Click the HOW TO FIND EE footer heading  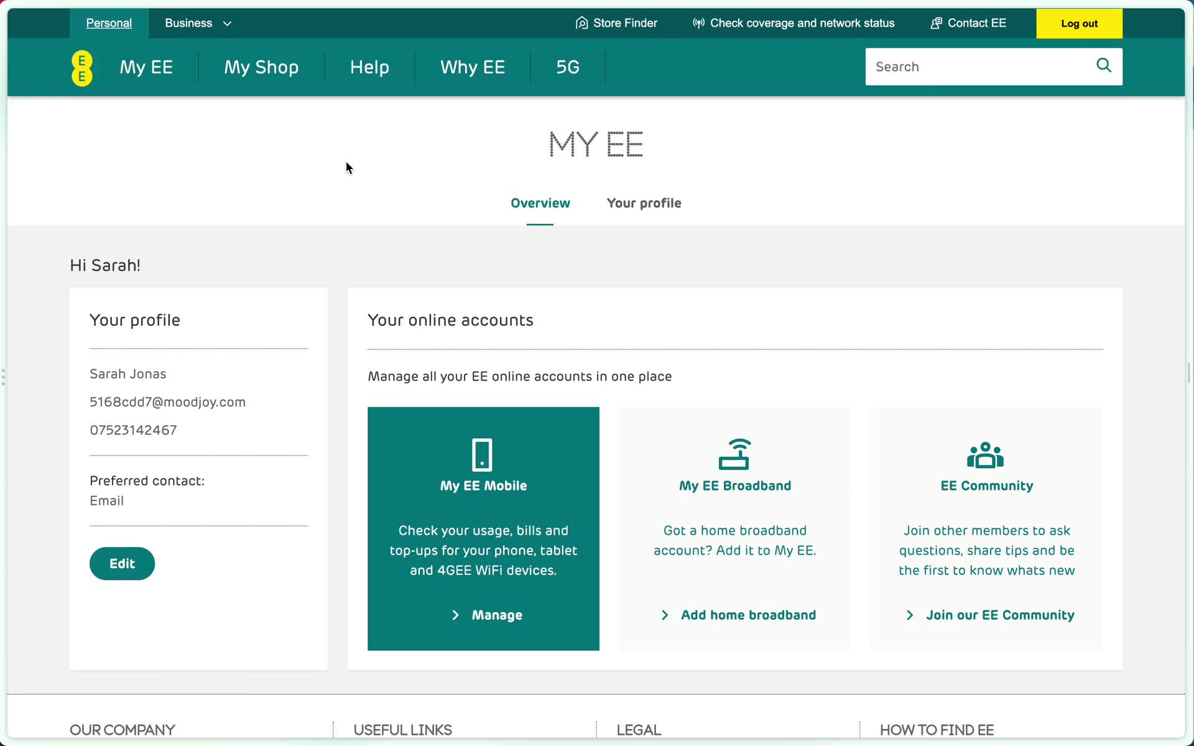click(x=937, y=730)
